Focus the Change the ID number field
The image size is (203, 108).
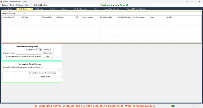click(38, 50)
